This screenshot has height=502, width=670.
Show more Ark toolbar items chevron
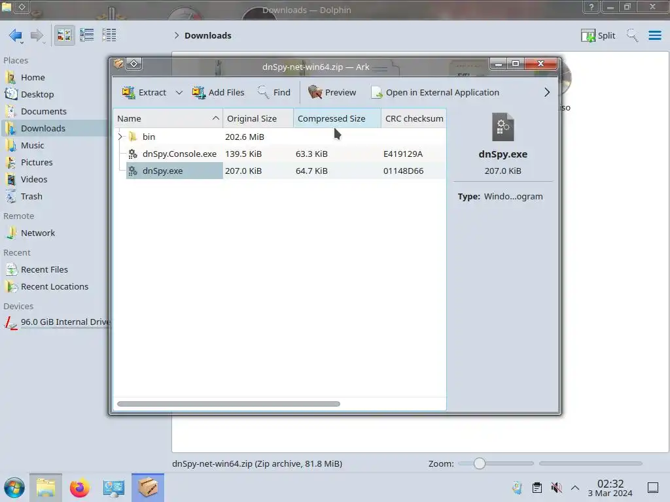(547, 92)
